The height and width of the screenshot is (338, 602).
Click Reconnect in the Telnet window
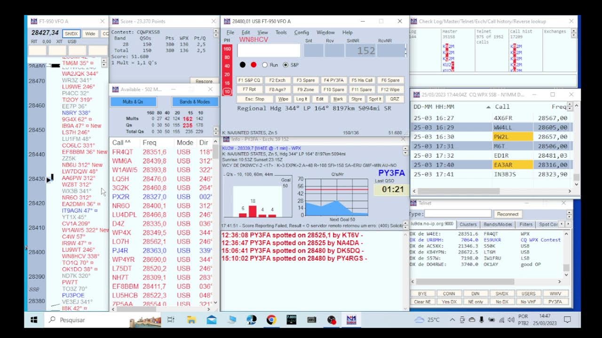507,214
